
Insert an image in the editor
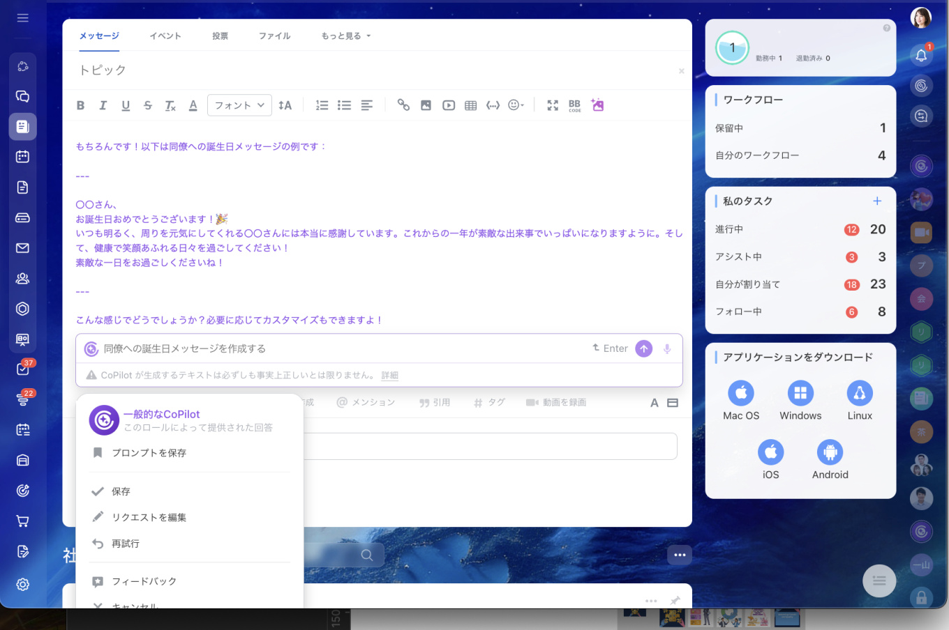click(x=426, y=105)
